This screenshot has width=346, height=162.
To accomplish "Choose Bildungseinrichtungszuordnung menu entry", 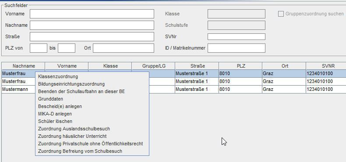I will click(x=92, y=84).
